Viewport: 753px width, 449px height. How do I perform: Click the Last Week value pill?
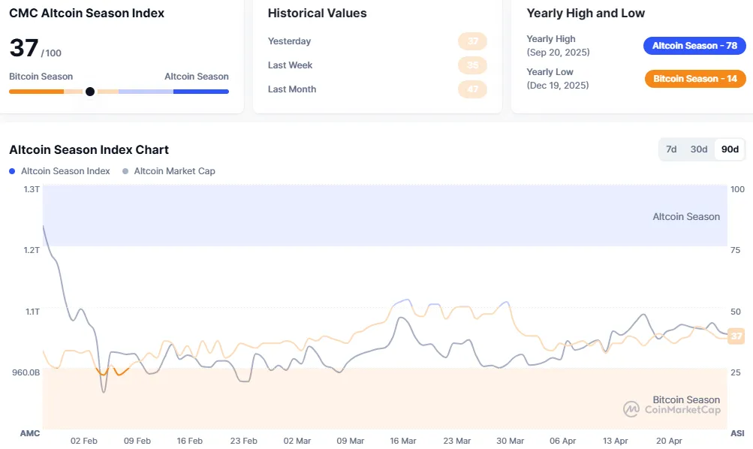(x=472, y=65)
